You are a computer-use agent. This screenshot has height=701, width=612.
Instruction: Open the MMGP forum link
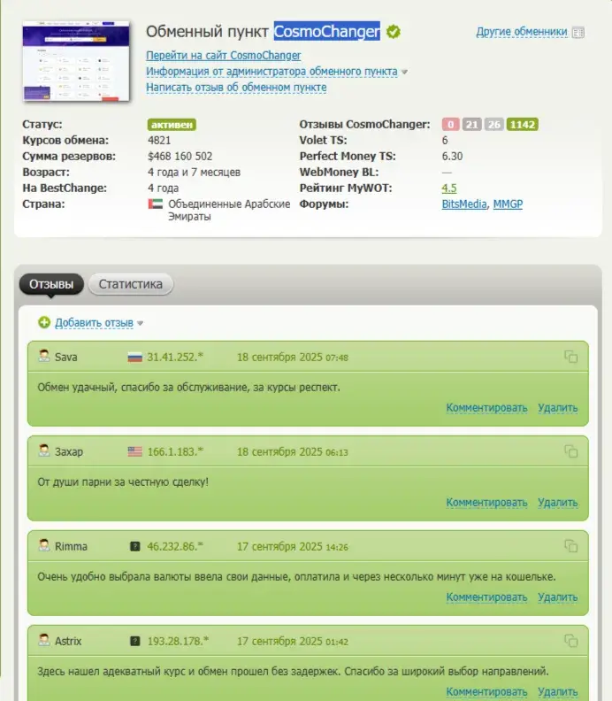pos(508,204)
